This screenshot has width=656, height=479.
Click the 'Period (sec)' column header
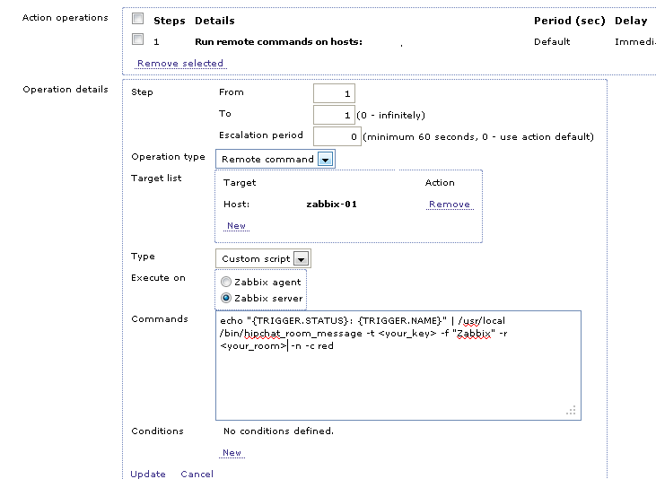pos(569,21)
